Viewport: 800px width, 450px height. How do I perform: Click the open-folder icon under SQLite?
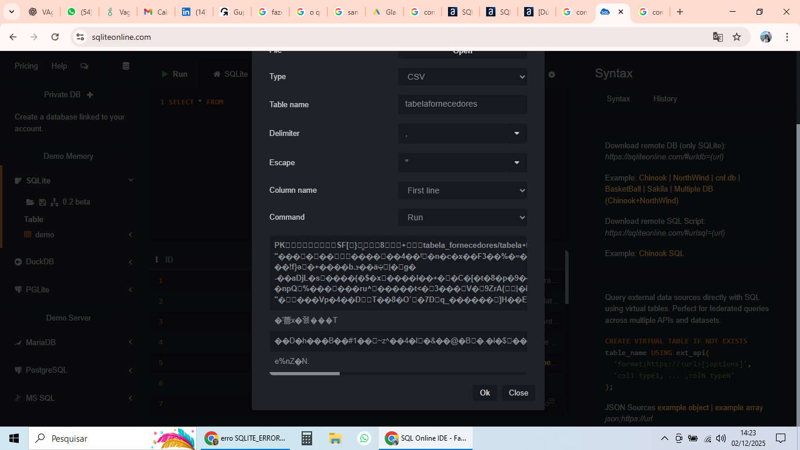point(30,202)
